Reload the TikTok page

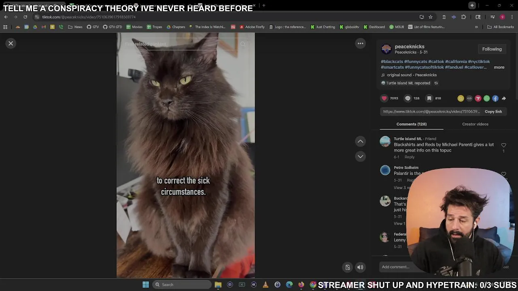pos(25,17)
